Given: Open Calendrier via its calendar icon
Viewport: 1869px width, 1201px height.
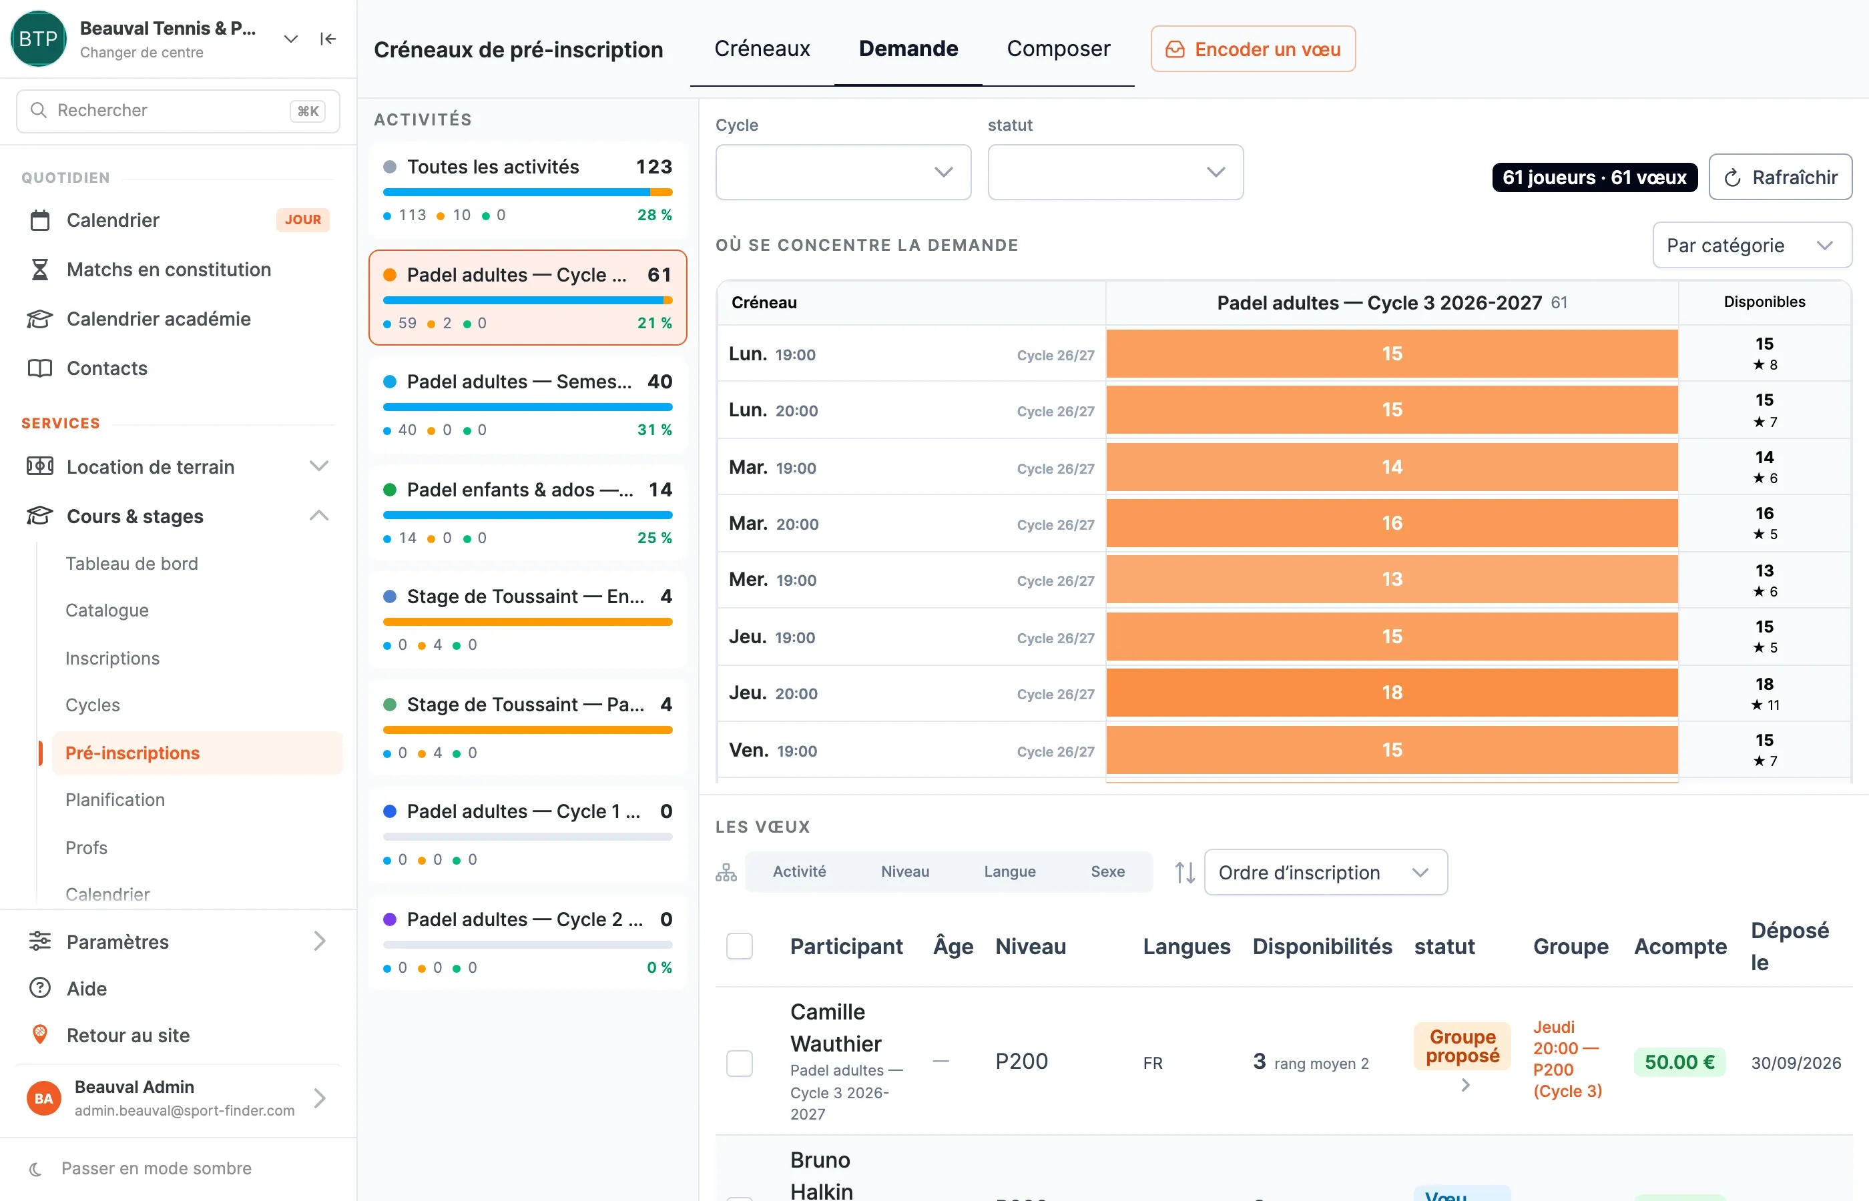Looking at the screenshot, I should pyautogui.click(x=40, y=220).
